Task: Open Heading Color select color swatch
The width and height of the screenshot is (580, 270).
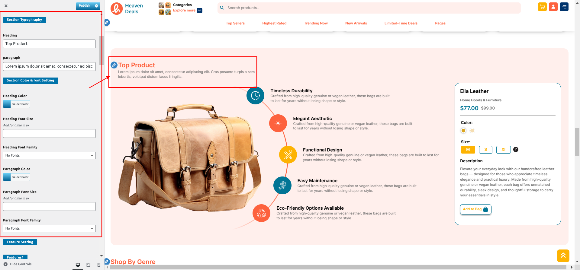Action: (16, 104)
